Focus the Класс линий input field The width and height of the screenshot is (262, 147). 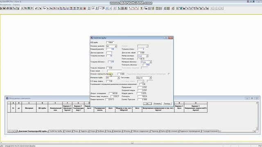coord(115,71)
